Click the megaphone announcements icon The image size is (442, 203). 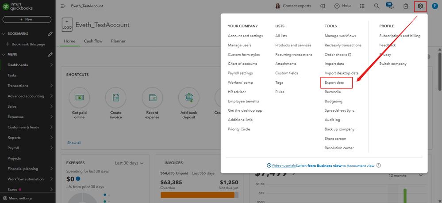[323, 6]
